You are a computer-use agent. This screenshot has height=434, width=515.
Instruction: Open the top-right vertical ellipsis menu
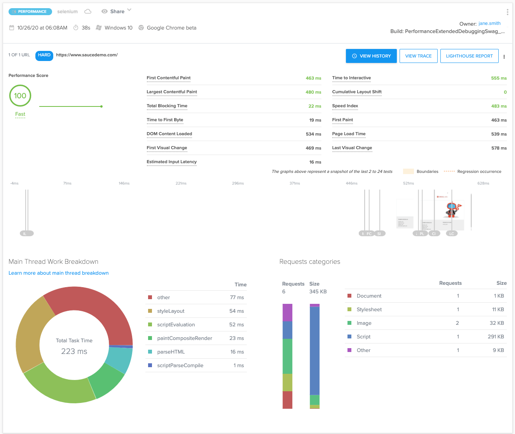click(x=507, y=12)
